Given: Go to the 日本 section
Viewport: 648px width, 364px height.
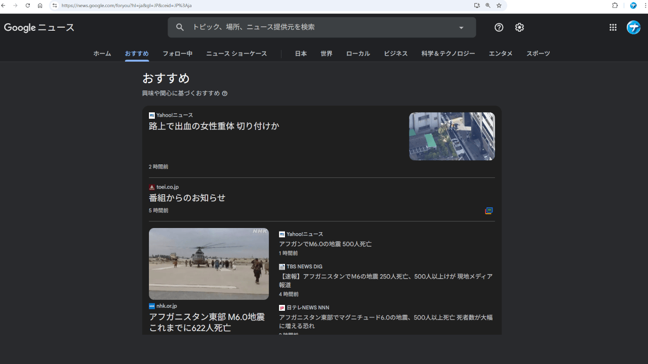Looking at the screenshot, I should click(301, 54).
